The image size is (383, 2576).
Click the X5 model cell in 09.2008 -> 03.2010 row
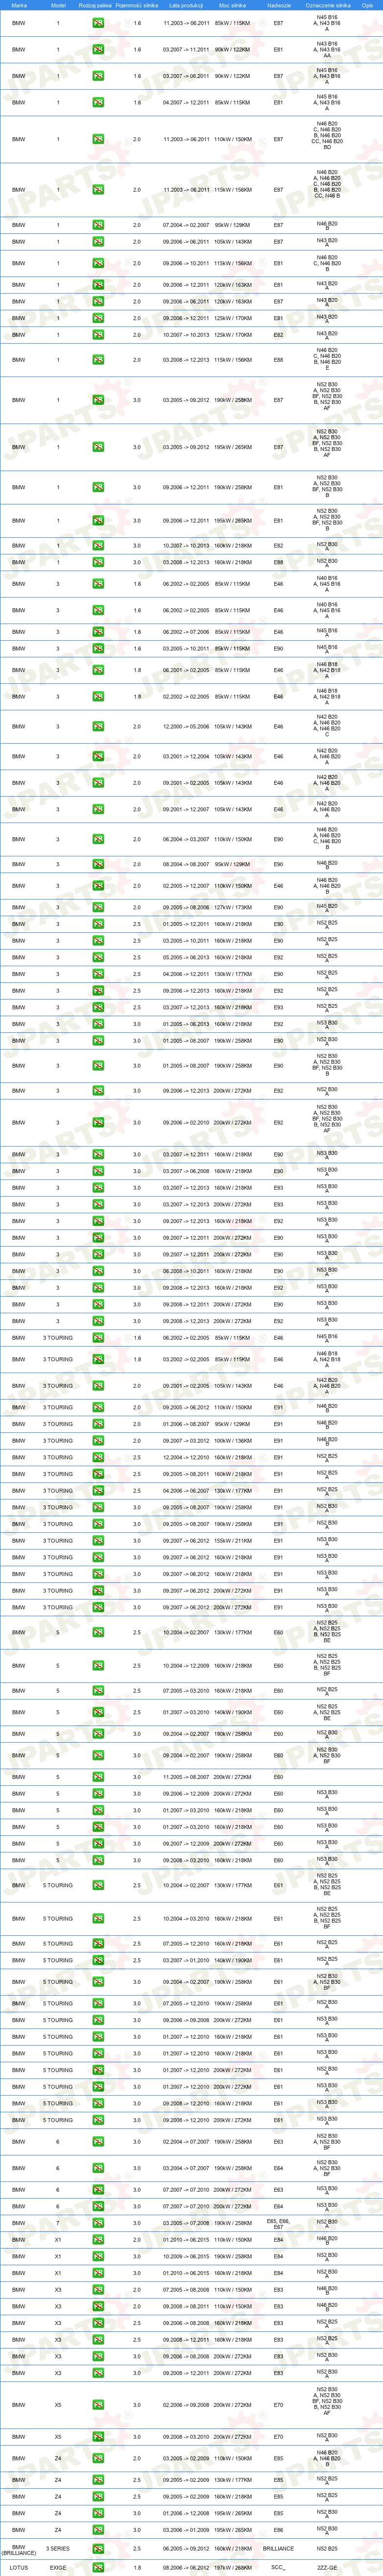click(x=58, y=2437)
